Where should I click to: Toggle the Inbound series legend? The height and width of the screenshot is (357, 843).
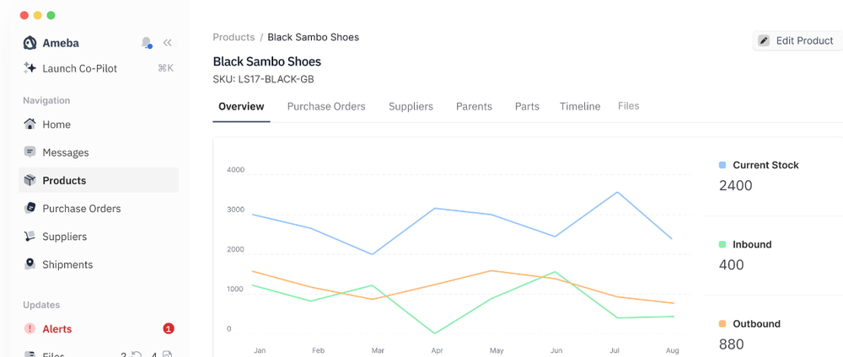[x=722, y=245]
